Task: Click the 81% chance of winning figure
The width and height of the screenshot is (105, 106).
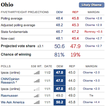Action: coord(59,55)
